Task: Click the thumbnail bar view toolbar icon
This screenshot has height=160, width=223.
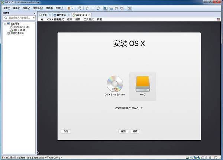Action: click(x=111, y=8)
